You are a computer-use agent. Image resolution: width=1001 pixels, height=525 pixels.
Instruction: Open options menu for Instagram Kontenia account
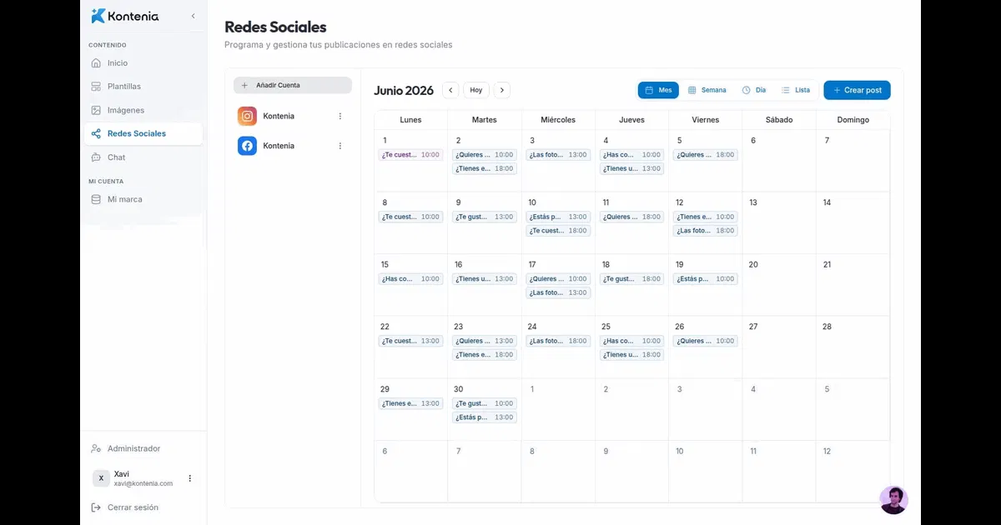[x=340, y=116]
